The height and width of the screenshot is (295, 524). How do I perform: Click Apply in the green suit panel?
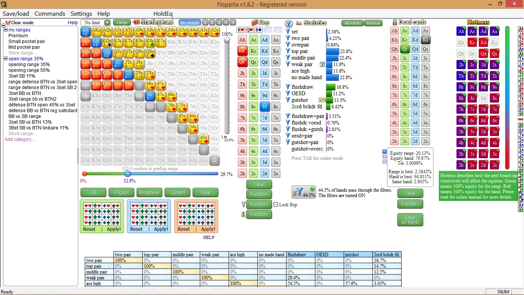[x=114, y=229]
